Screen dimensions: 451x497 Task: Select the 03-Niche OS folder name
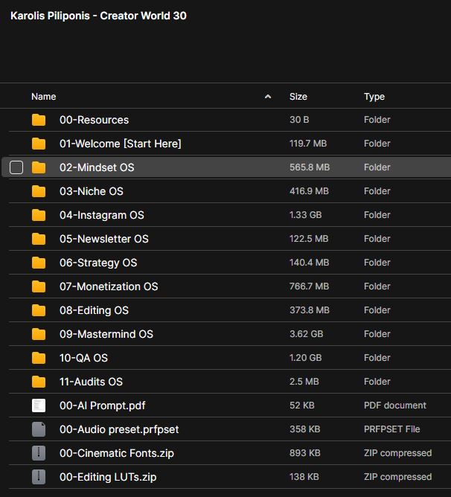(92, 191)
